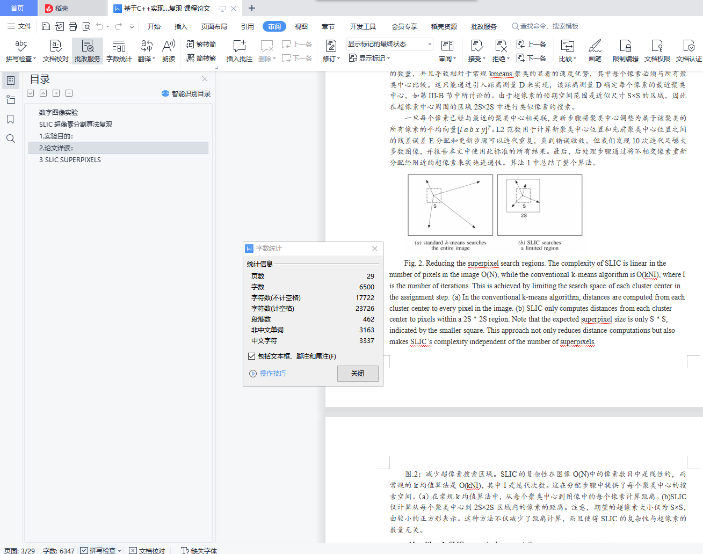Go to the 首页 home tab
Screen dimensions: 703x554
coord(17,8)
